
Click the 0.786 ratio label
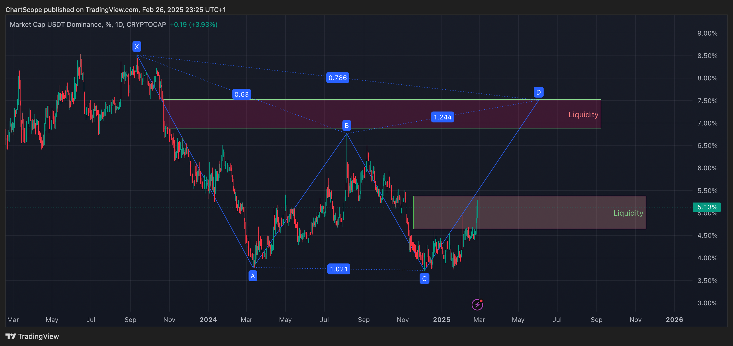[337, 78]
